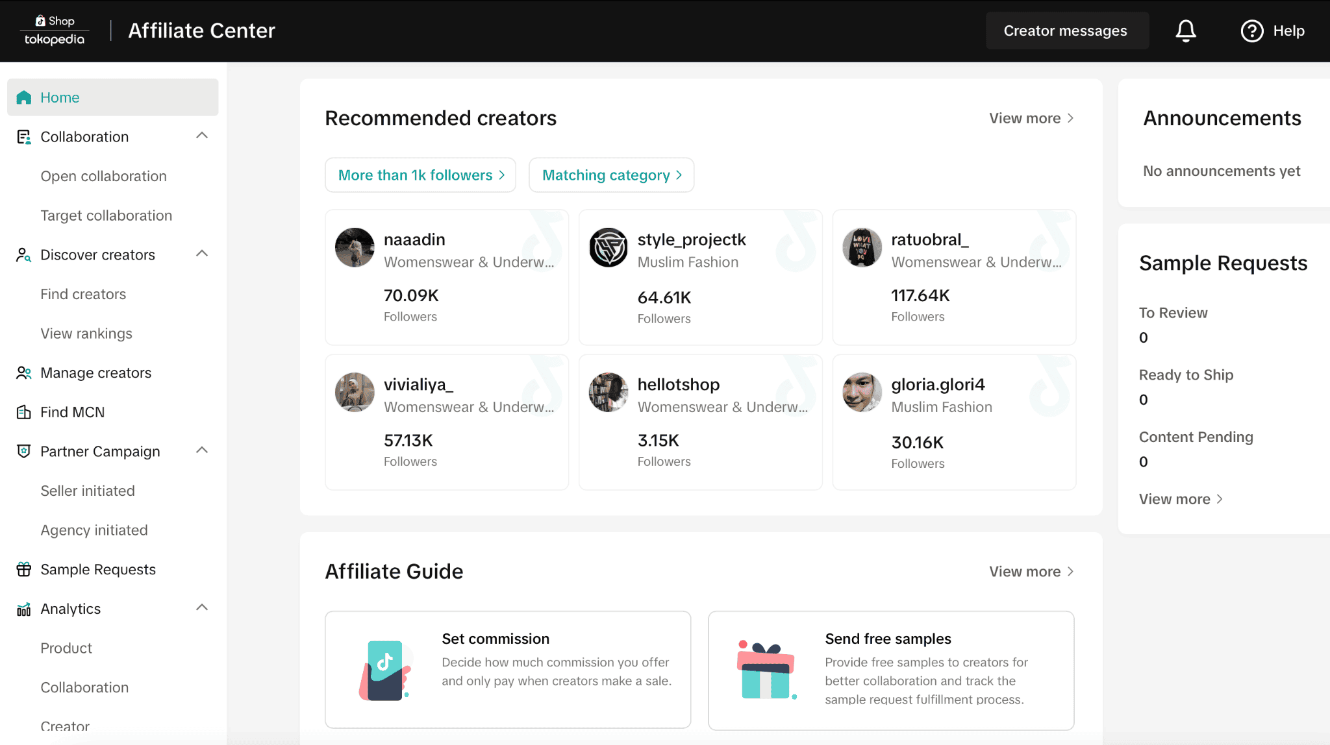Open style_projectk's avatar

pyautogui.click(x=609, y=247)
